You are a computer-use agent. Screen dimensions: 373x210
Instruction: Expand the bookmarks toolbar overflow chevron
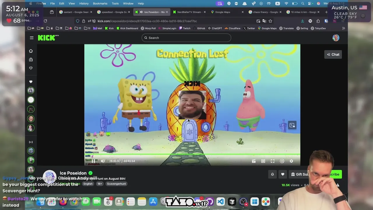[x=344, y=28]
